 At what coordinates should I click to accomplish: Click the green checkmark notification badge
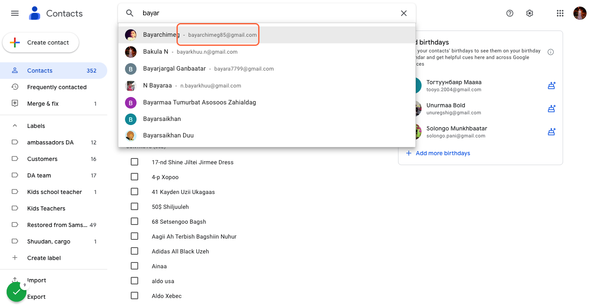(x=16, y=292)
